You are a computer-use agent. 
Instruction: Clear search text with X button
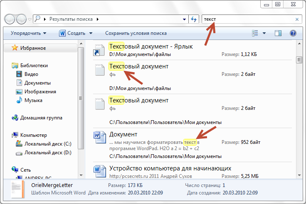click(x=297, y=19)
